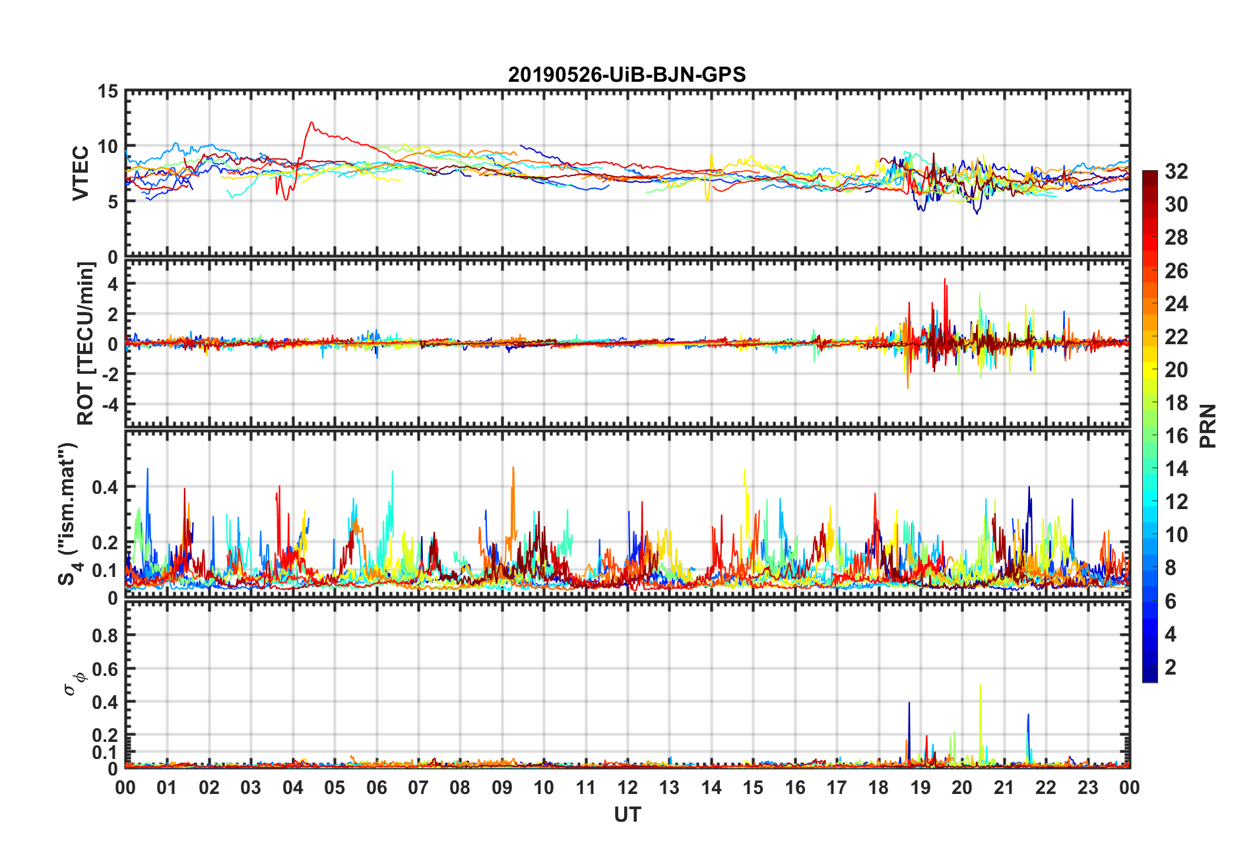
Task: Click x-axis tick label 19
Action: 920,787
